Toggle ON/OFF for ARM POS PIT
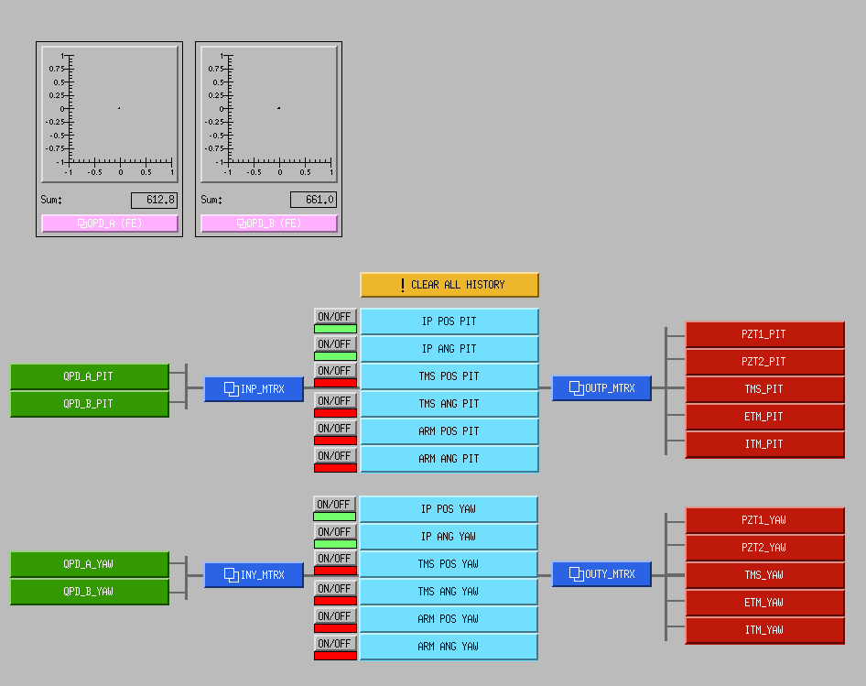The height and width of the screenshot is (686, 866). click(335, 429)
